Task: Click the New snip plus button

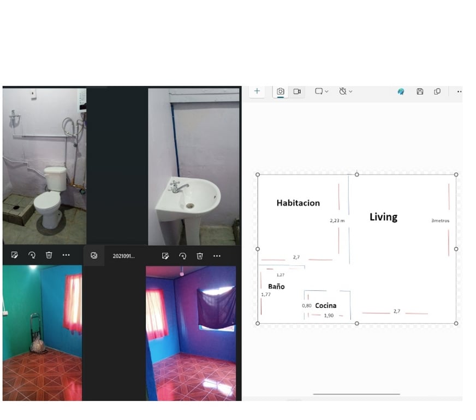Action: click(x=257, y=91)
